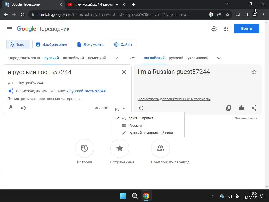Click Google Переводчик logo
Screen dimensions: 269x202
(43, 29)
